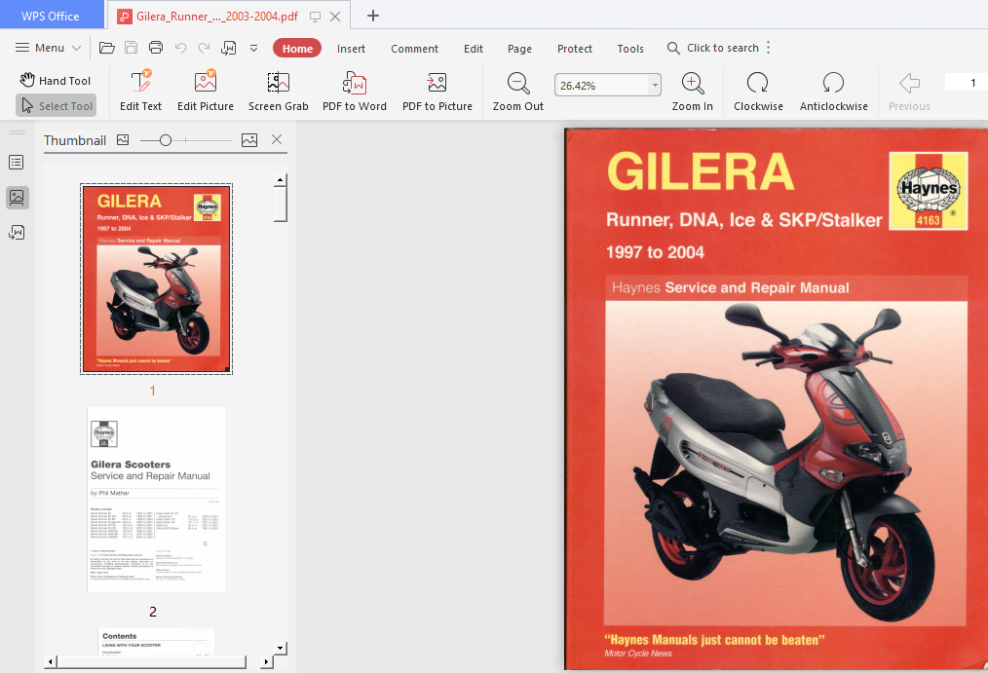
Task: Rotate the page Clockwise
Action: click(758, 92)
